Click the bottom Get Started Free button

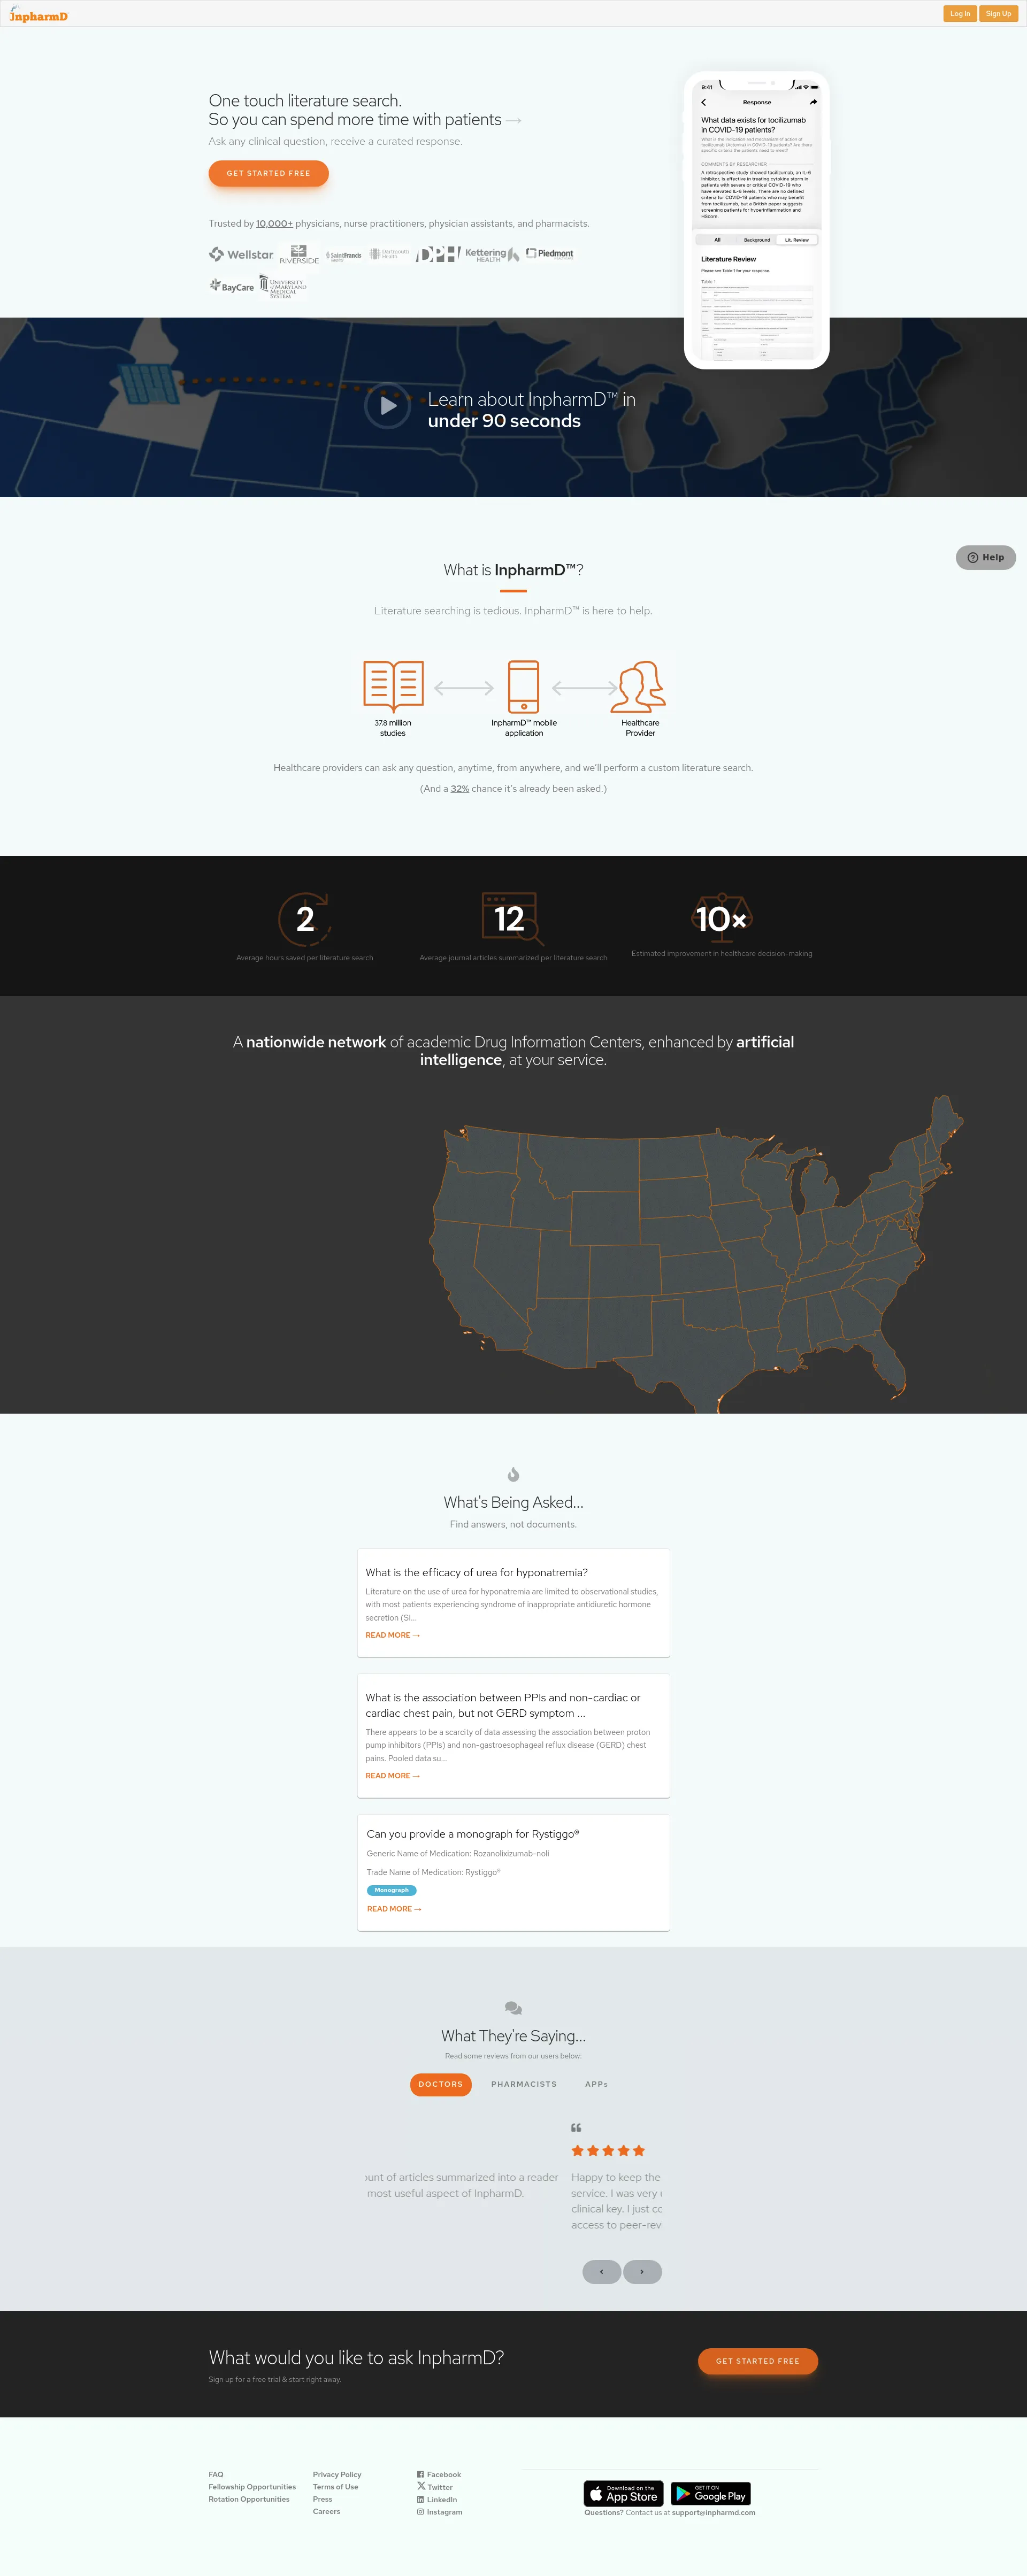coord(757,2361)
